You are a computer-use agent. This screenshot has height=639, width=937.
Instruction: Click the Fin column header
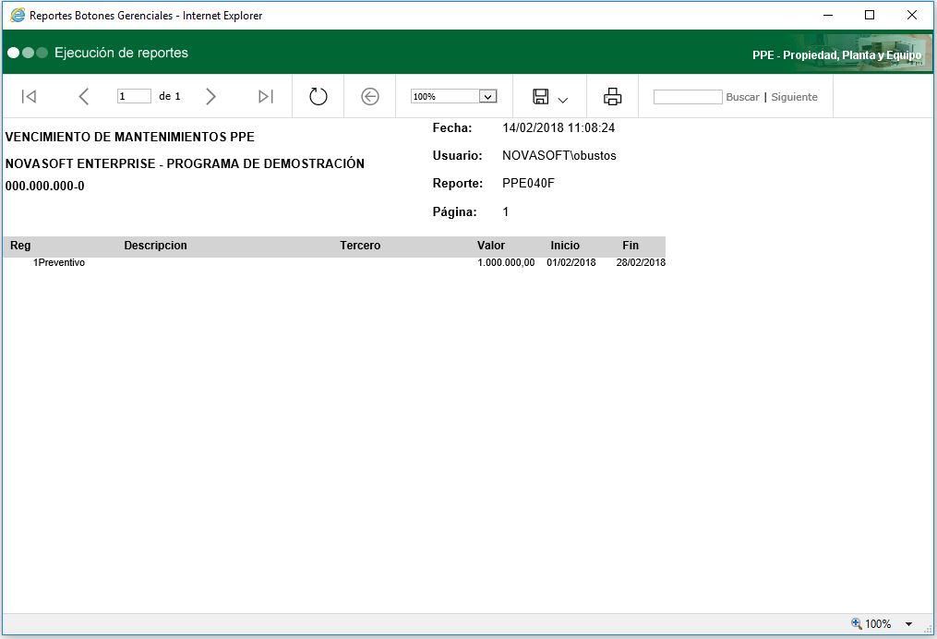coord(631,246)
